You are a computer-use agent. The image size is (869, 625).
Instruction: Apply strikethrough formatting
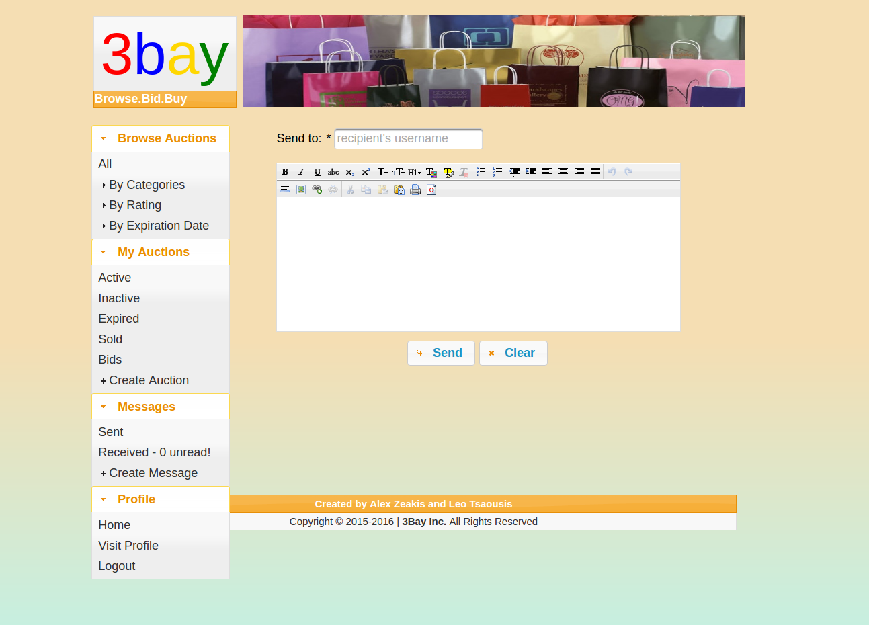click(333, 172)
